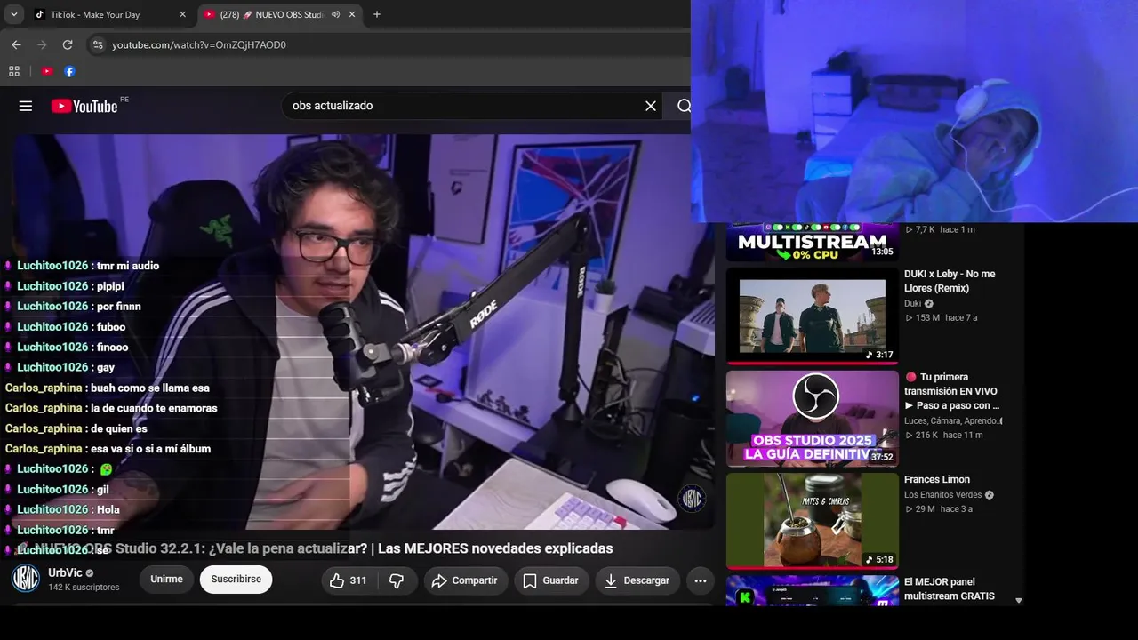Viewport: 1138px width, 640px height.
Task: Open 'El MEJOR panel multistream GRATIS' title
Action: click(x=950, y=588)
